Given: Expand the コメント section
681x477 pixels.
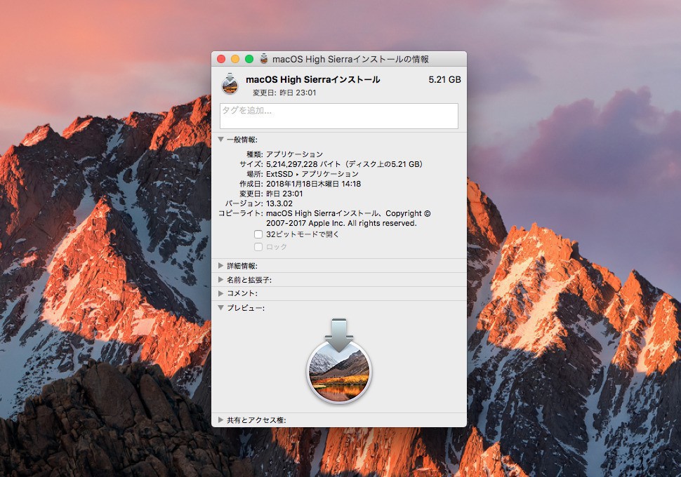Looking at the screenshot, I should pyautogui.click(x=220, y=293).
